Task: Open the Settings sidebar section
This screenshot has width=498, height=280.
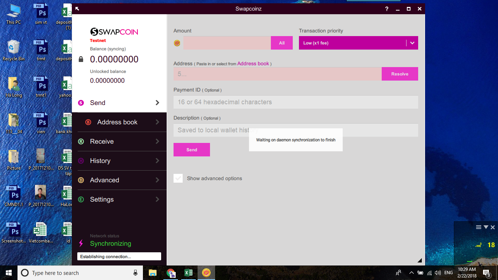Action: [119, 199]
